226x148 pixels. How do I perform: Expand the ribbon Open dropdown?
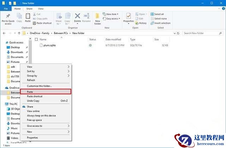[147, 14]
